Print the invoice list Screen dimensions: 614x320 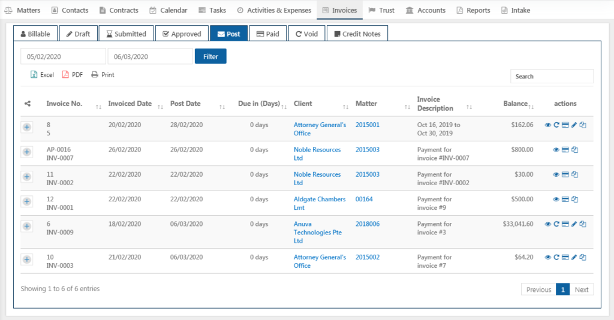(x=103, y=75)
